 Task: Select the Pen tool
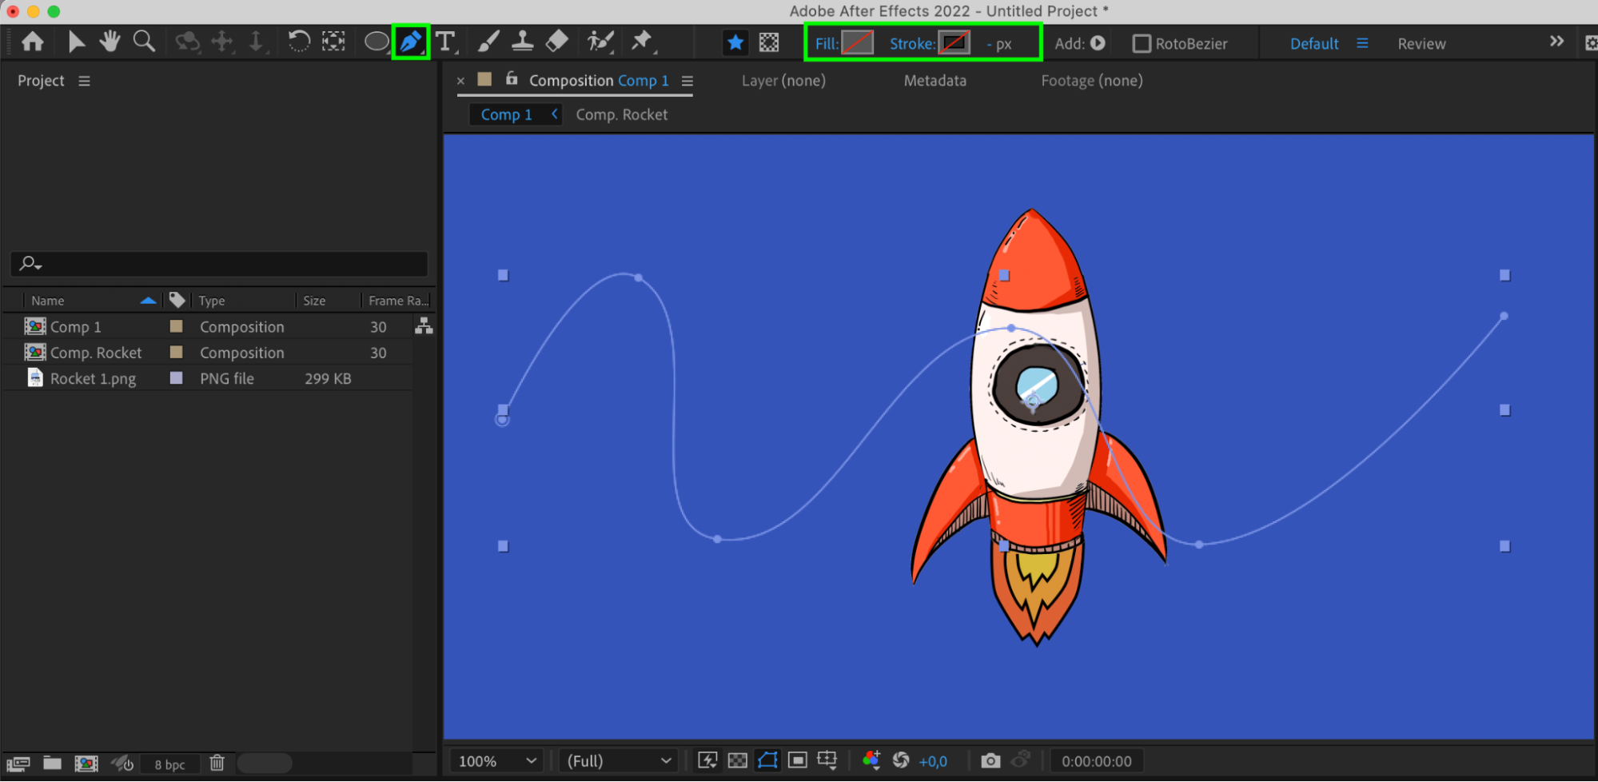410,42
